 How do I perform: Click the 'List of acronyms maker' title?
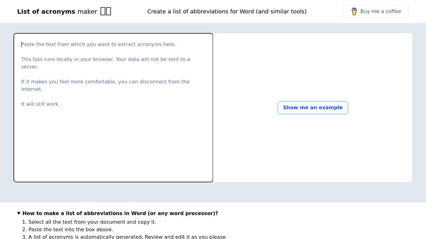[x=57, y=11]
